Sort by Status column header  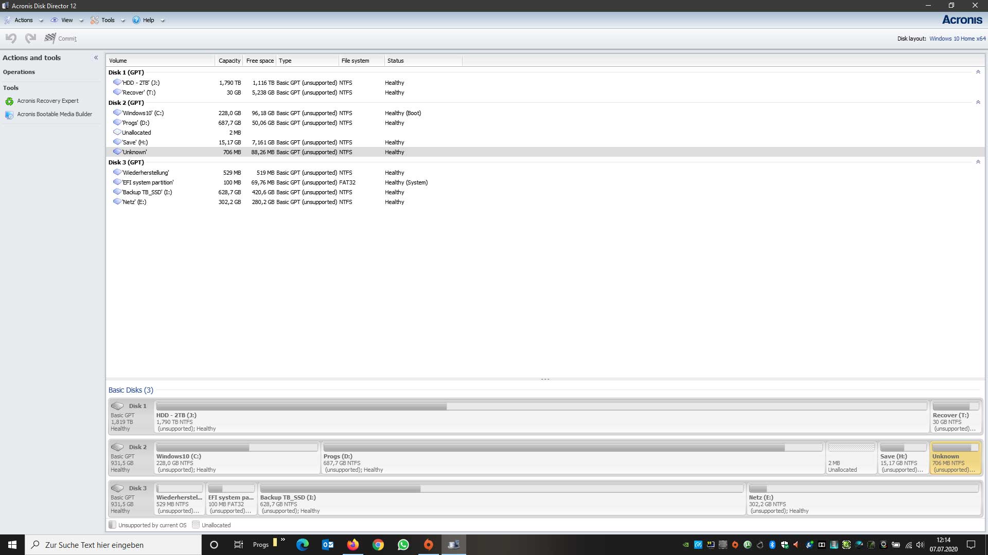point(424,61)
